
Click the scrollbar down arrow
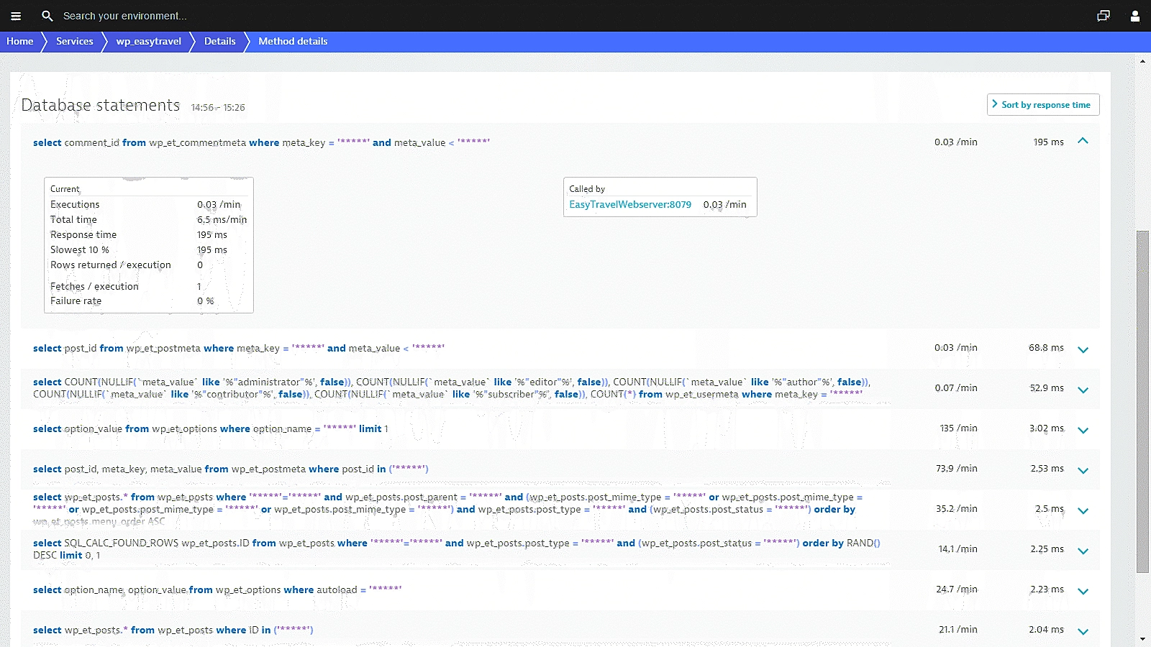tap(1142, 639)
